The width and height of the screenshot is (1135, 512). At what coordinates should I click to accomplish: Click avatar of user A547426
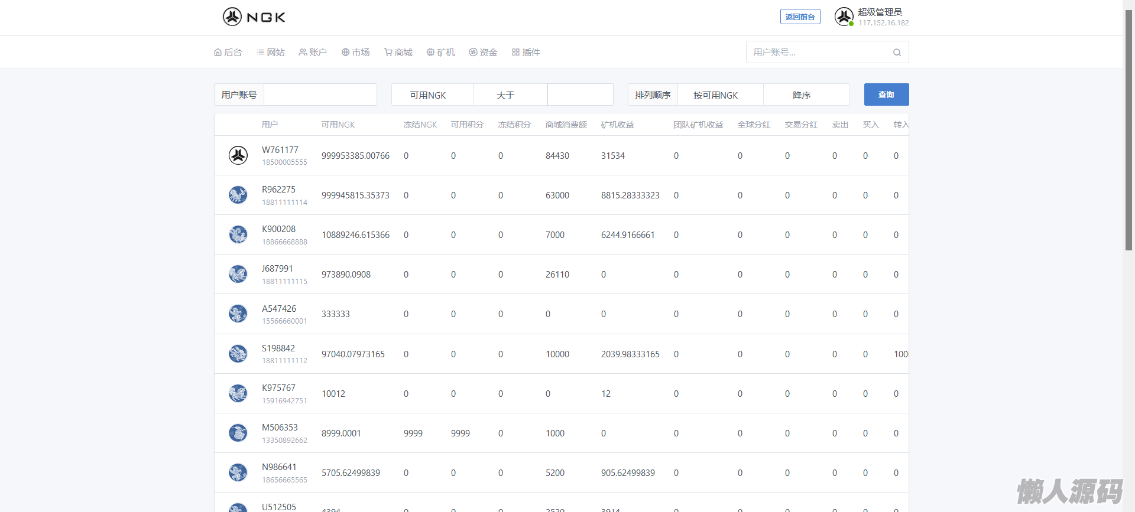point(238,314)
